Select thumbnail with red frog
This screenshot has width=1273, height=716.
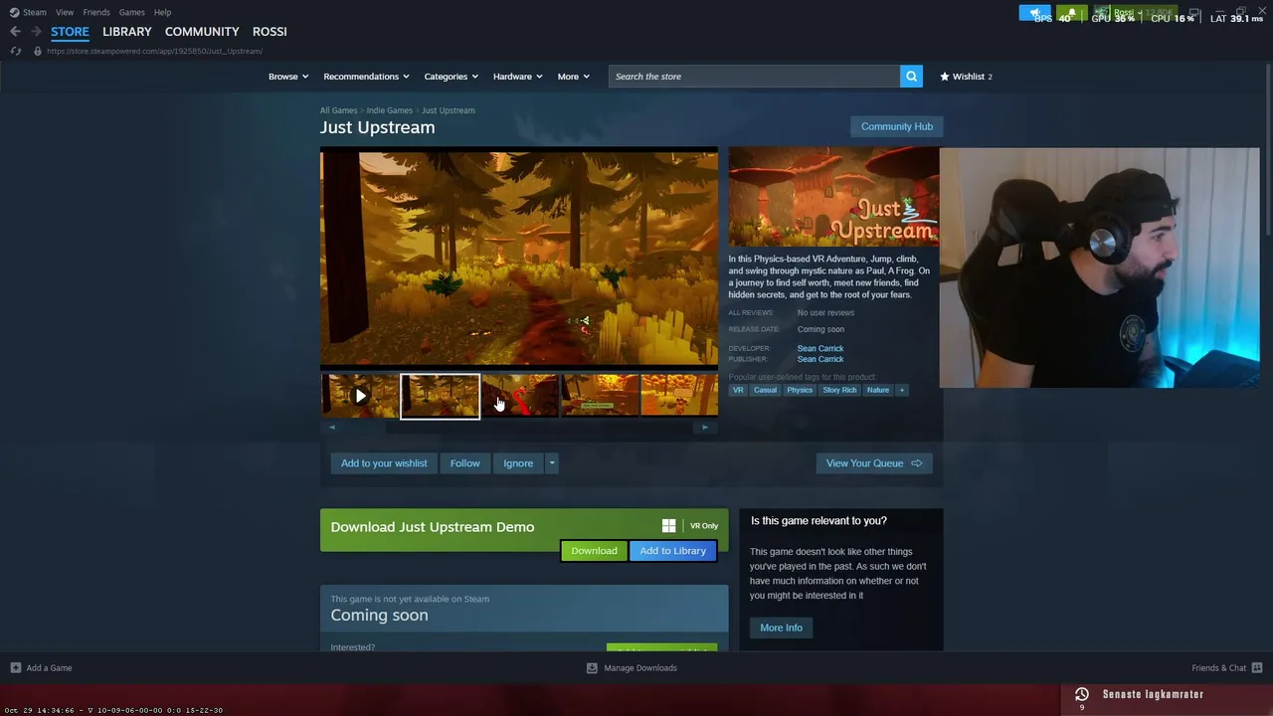pos(520,396)
